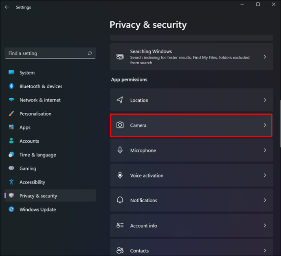Click the Gaming controller icon
The width and height of the screenshot is (281, 256).
(11, 168)
